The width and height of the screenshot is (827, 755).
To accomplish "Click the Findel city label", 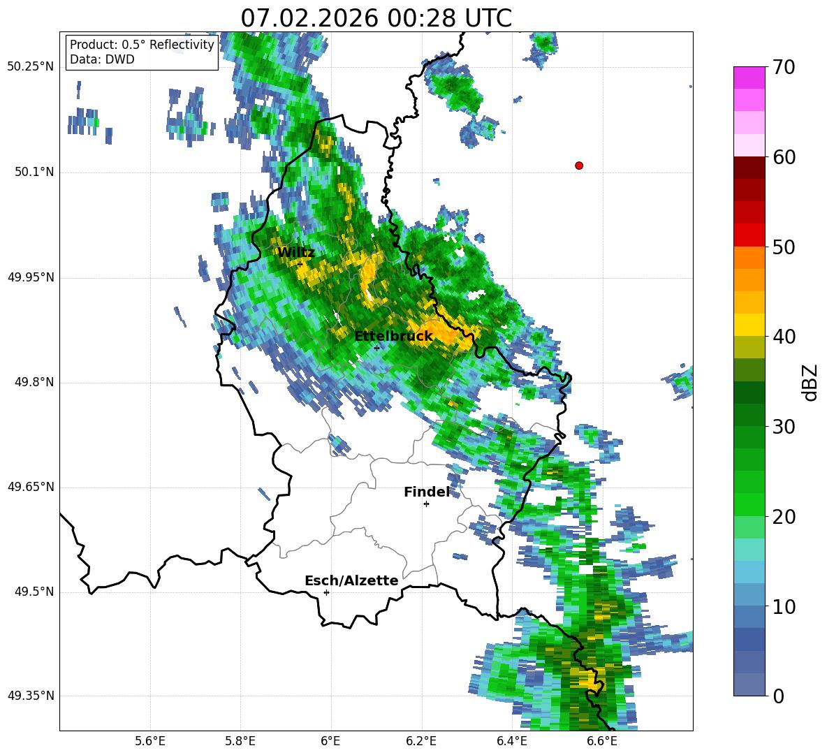I will pyautogui.click(x=427, y=492).
